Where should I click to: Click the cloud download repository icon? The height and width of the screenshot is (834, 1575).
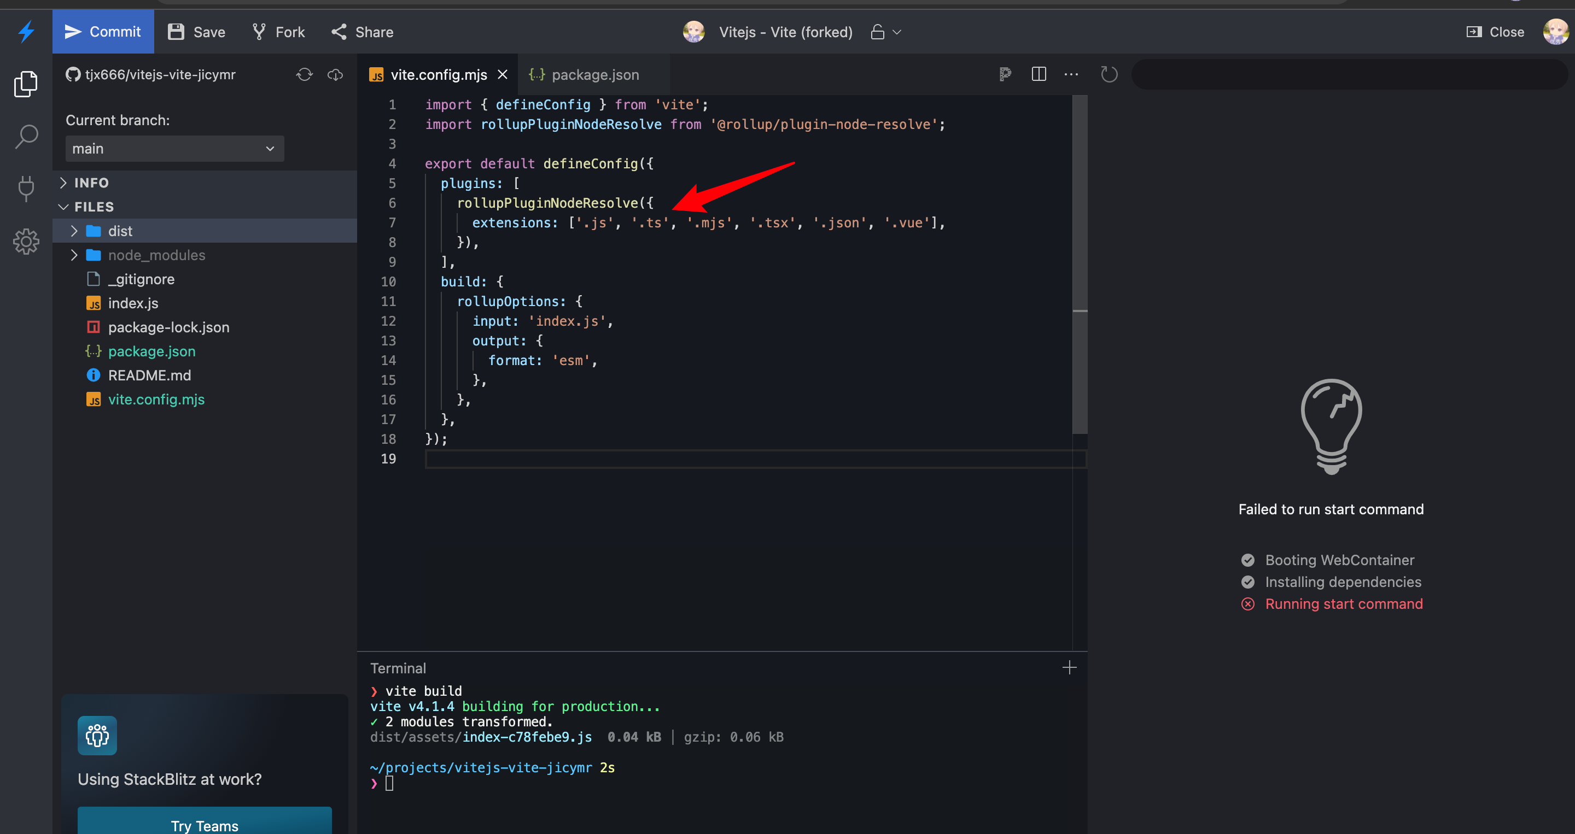[335, 74]
